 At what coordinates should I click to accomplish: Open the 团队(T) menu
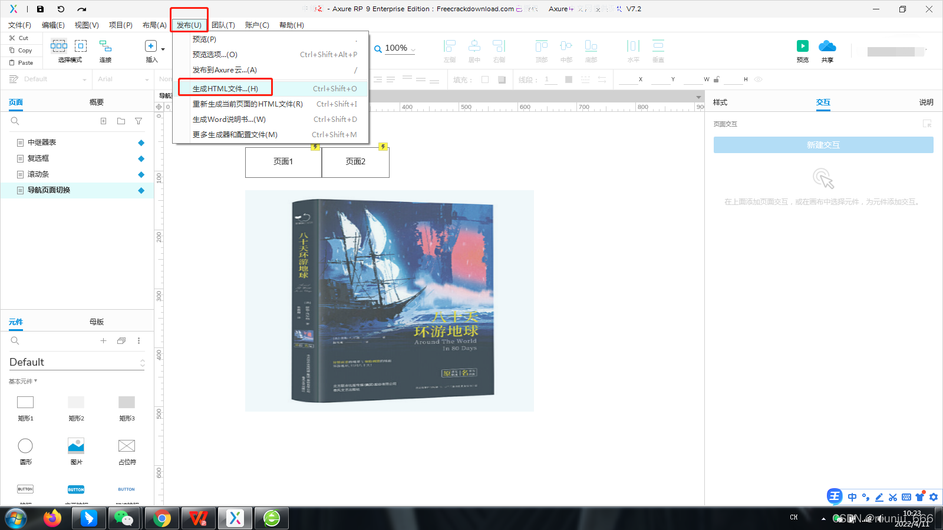223,25
